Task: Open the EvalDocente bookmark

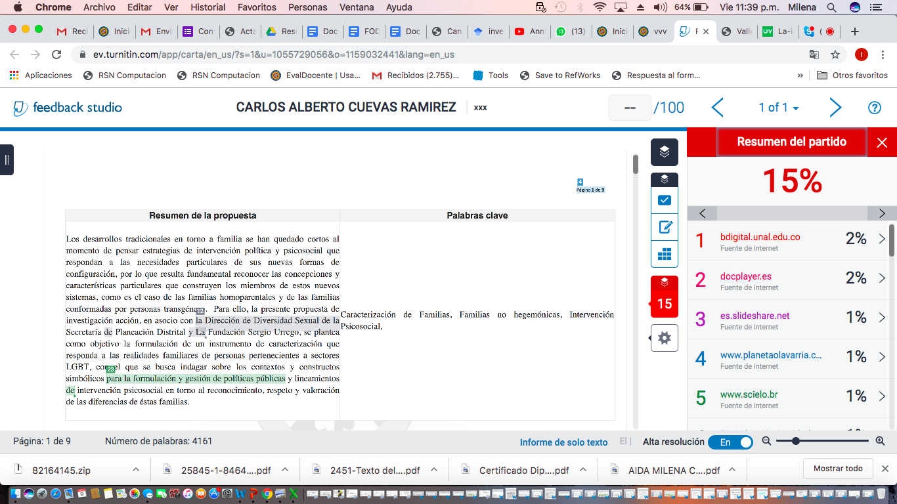Action: click(315, 75)
